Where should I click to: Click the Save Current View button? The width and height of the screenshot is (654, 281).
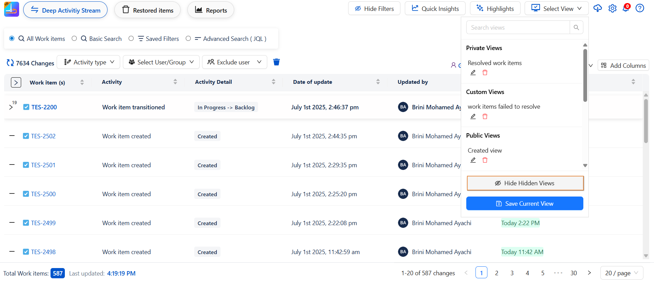click(525, 203)
